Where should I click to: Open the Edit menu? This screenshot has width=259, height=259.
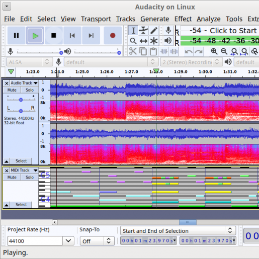(x=26, y=19)
